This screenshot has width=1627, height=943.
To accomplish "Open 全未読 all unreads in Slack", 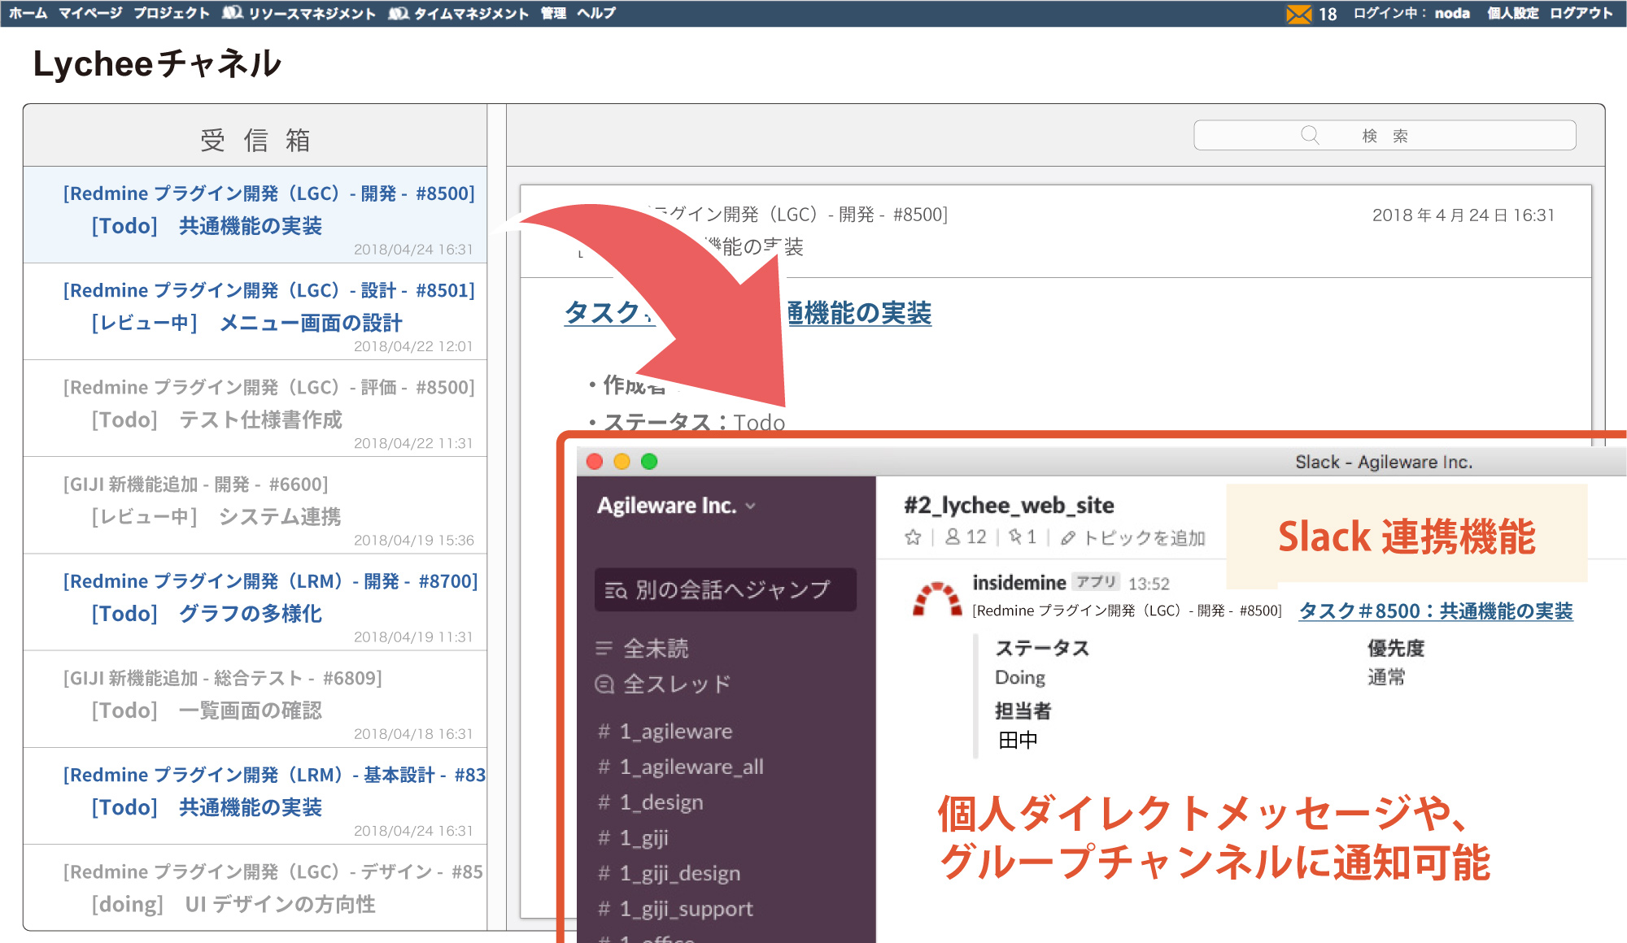I will pyautogui.click(x=656, y=649).
